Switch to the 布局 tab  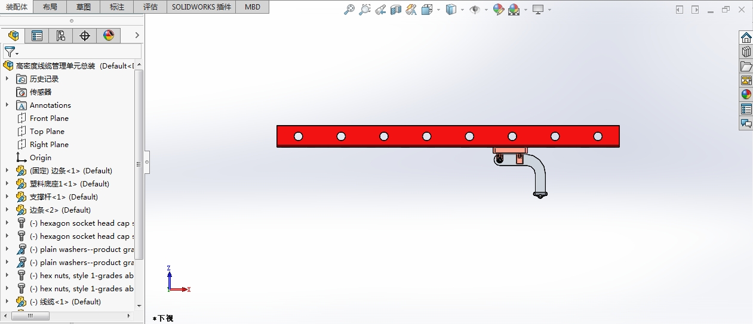click(51, 7)
